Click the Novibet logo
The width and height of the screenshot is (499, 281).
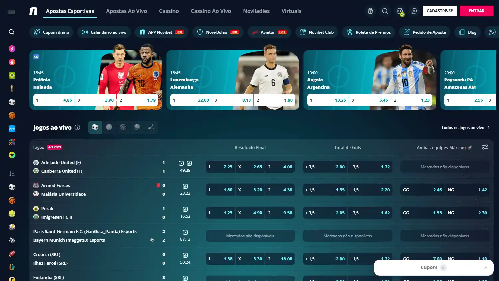[x=33, y=11]
